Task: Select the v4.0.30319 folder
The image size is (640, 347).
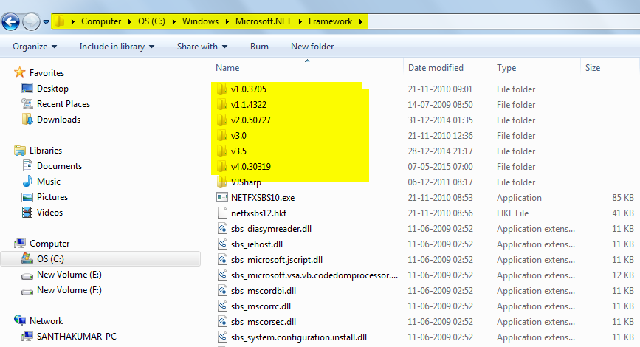Action: 251,167
